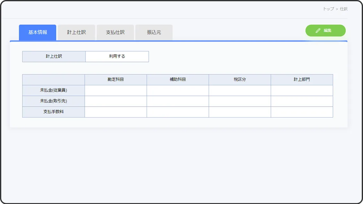The height and width of the screenshot is (204, 363).
Task: Click the 計上部門 column header
Action: 302,80
